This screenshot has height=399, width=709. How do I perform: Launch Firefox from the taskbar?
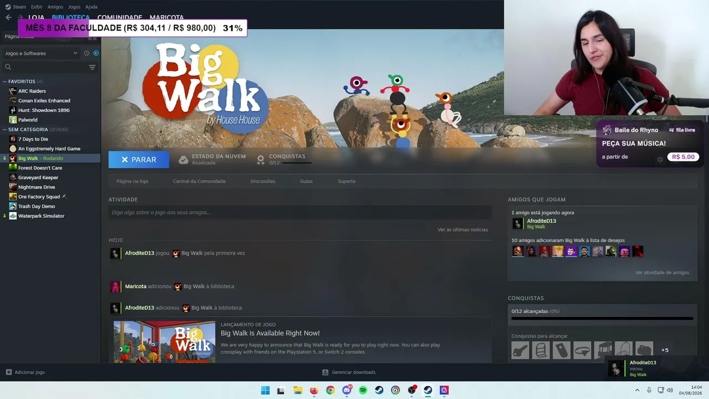[314, 390]
